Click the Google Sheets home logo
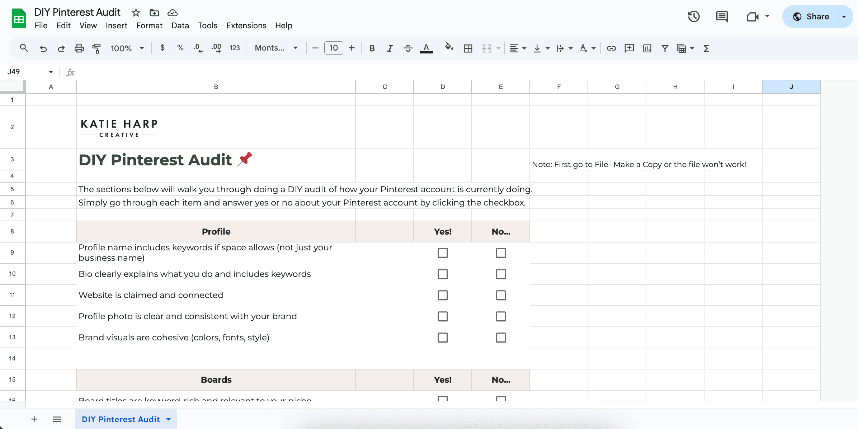Screen dimensions: 858x429 19,18
